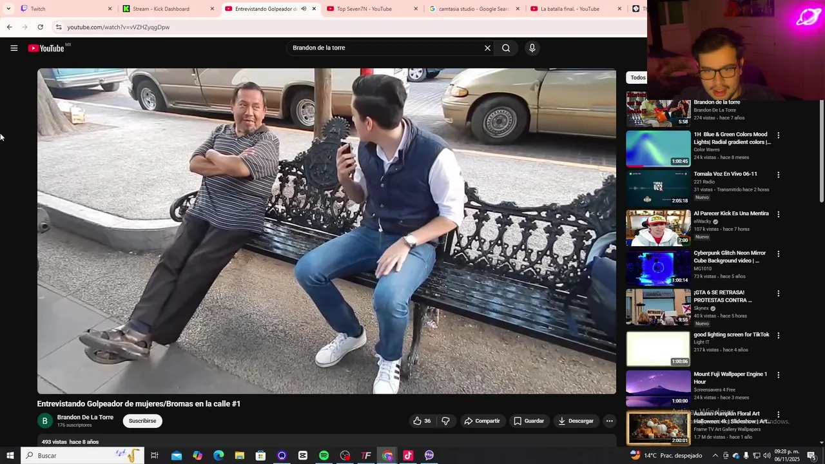Open Microsoft Edge from the taskbar
The image size is (825, 464).
coord(218,456)
